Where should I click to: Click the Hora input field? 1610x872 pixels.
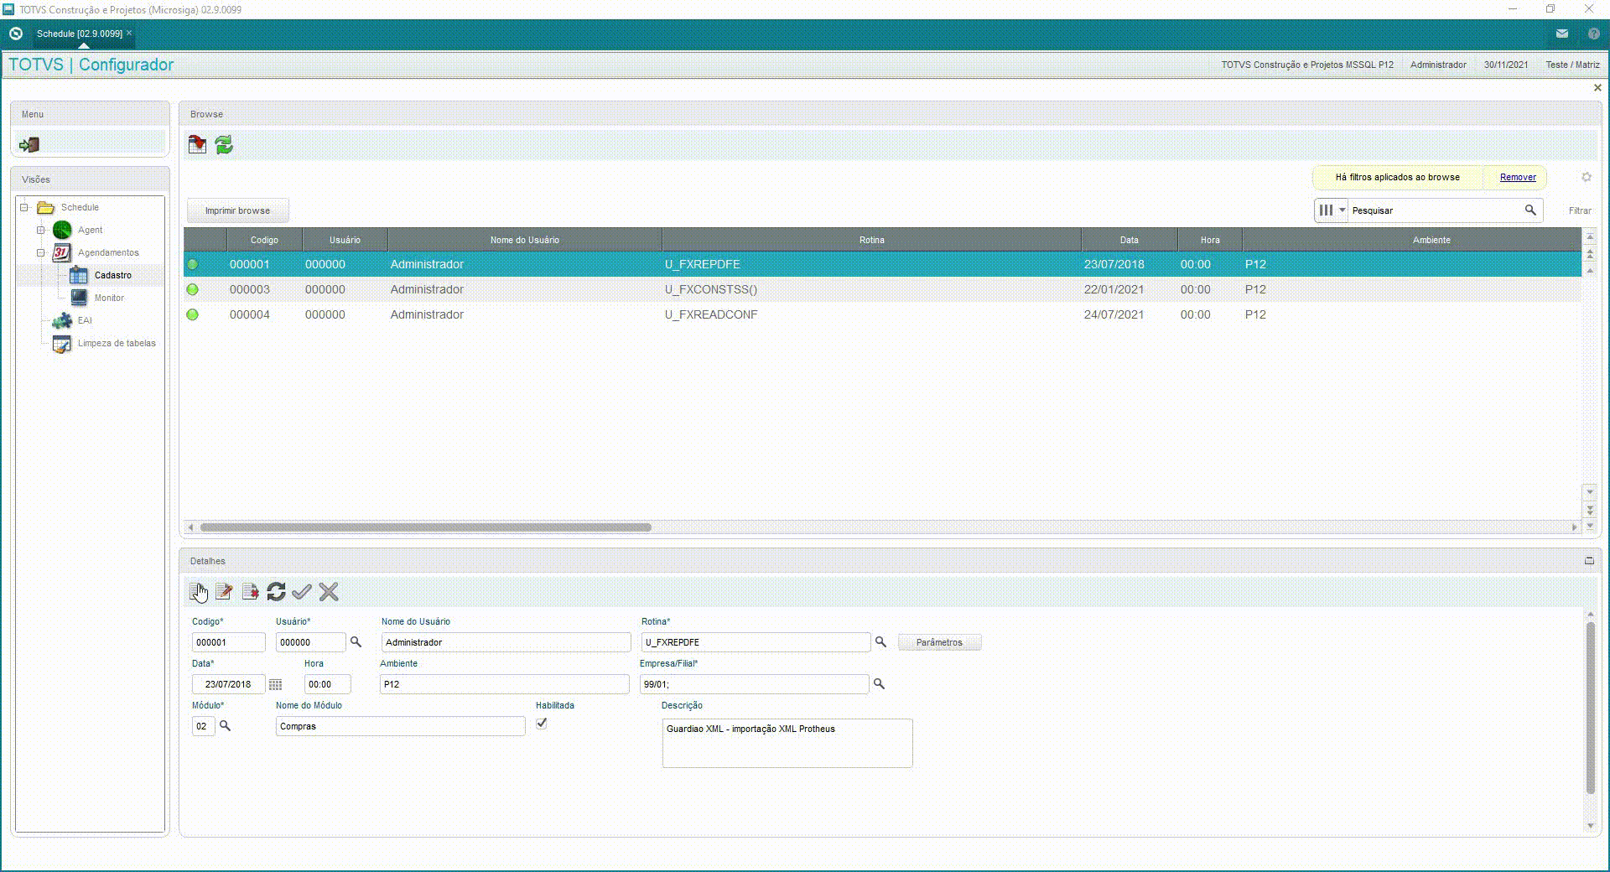(x=327, y=684)
